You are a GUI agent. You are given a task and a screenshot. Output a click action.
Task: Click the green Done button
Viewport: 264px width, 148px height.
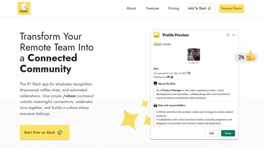click(228, 133)
